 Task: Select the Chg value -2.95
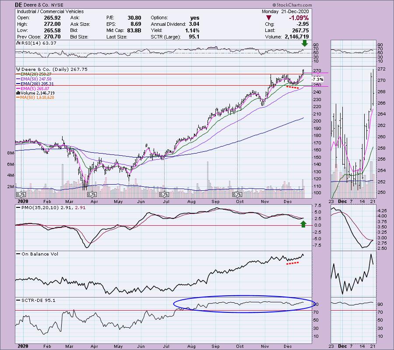[302, 24]
